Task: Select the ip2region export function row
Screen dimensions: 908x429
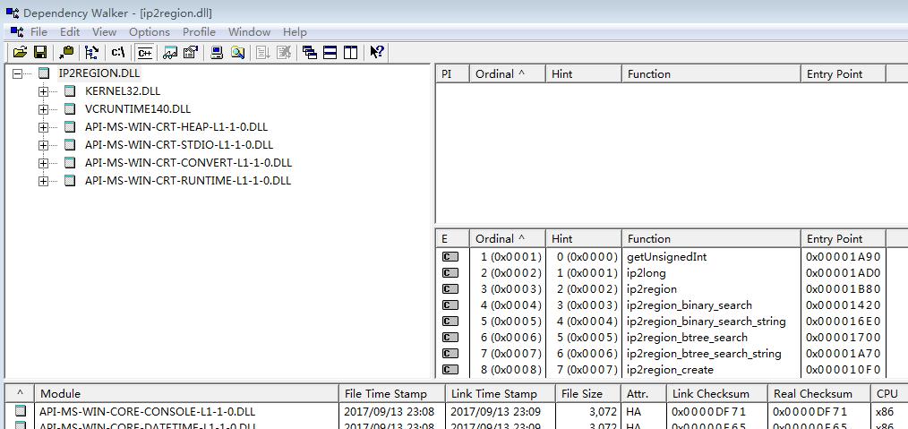Action: [652, 289]
